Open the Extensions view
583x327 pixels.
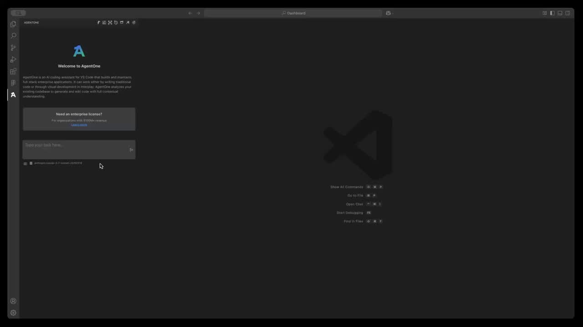(13, 71)
